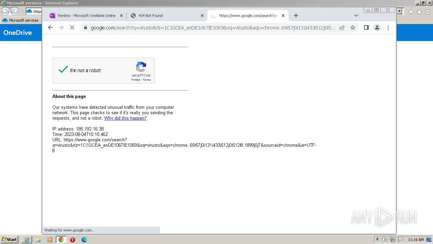Maximize the Chrome window
Image resolution: width=433 pixels, height=244 pixels.
(376, 10)
